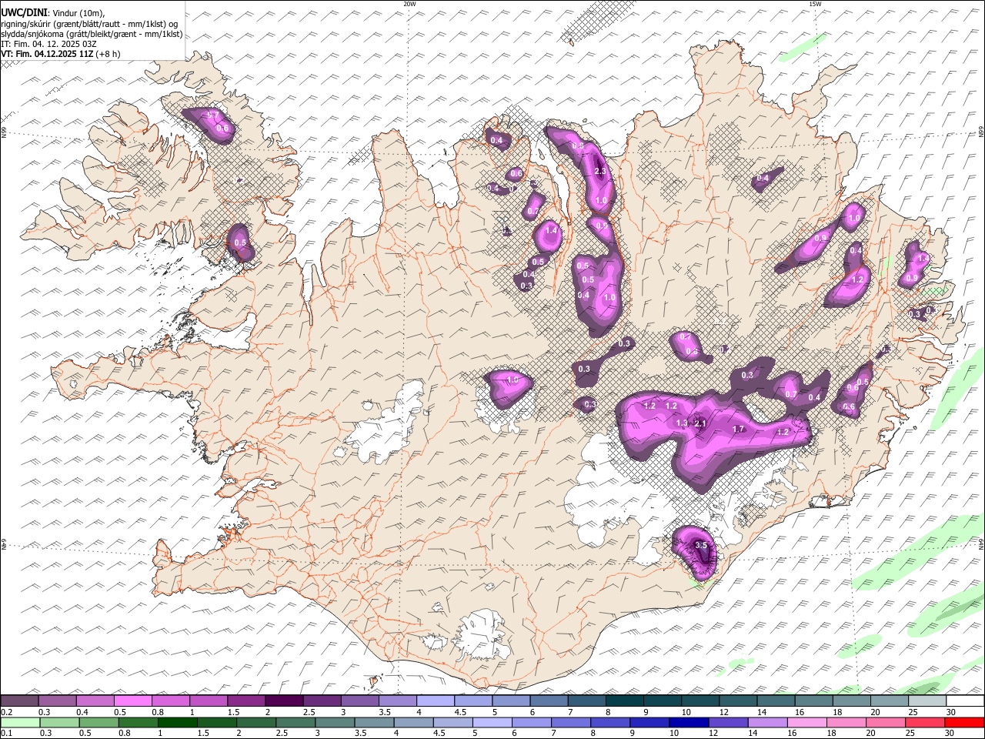Click the upper legend swatch starting at 3.5
The height and width of the screenshot is (739, 985).
(x=396, y=701)
